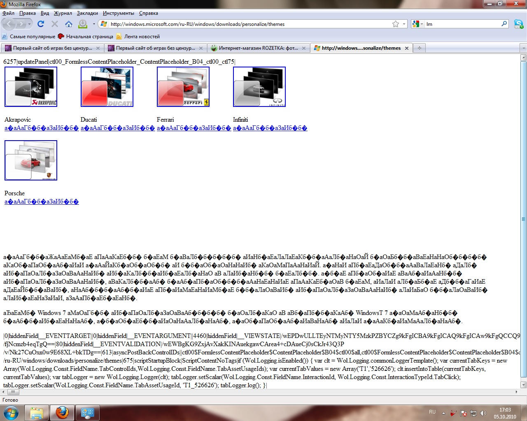Viewport: 527px width, 421px height.
Task: Click the search magnifier icon
Action: [x=504, y=24]
